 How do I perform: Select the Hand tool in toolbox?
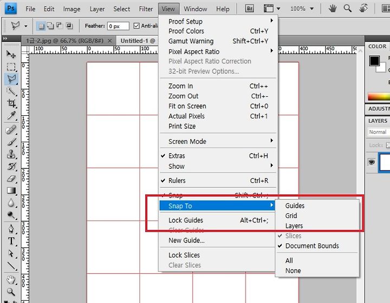point(11,280)
